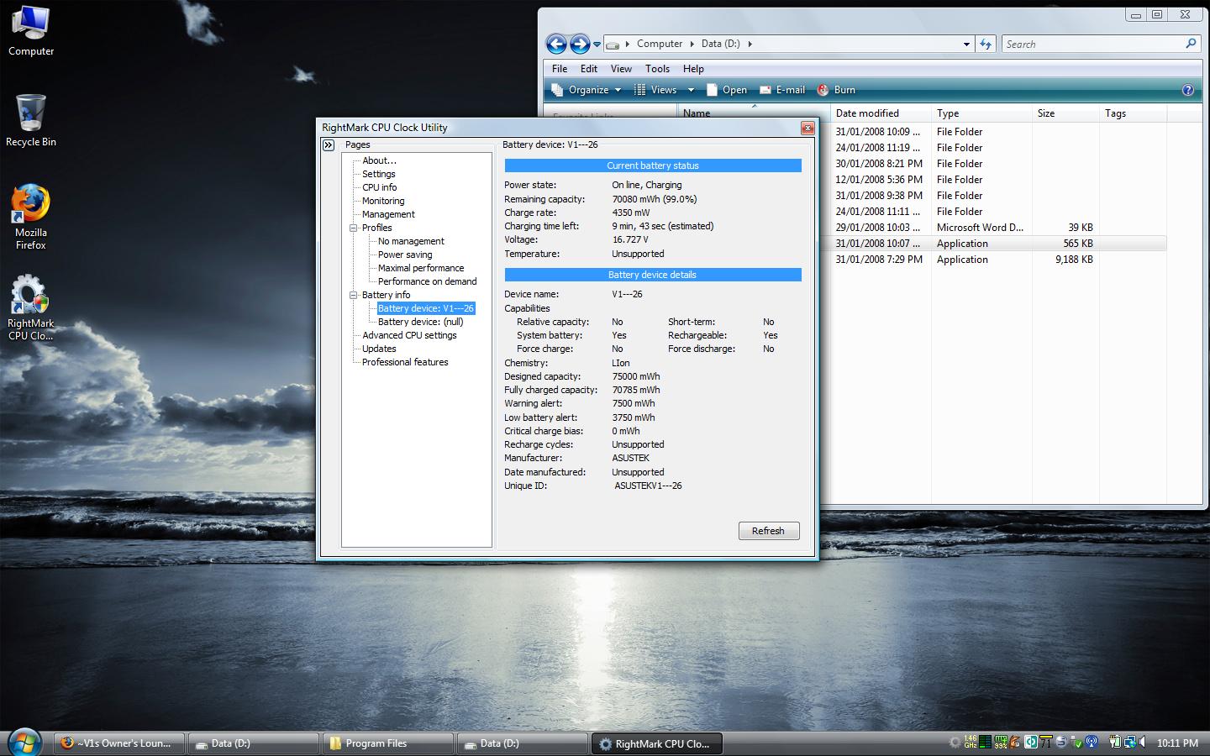Screen dimensions: 1210x756
Task: Click the 10:11 PM taskbar clock
Action: tap(1177, 743)
